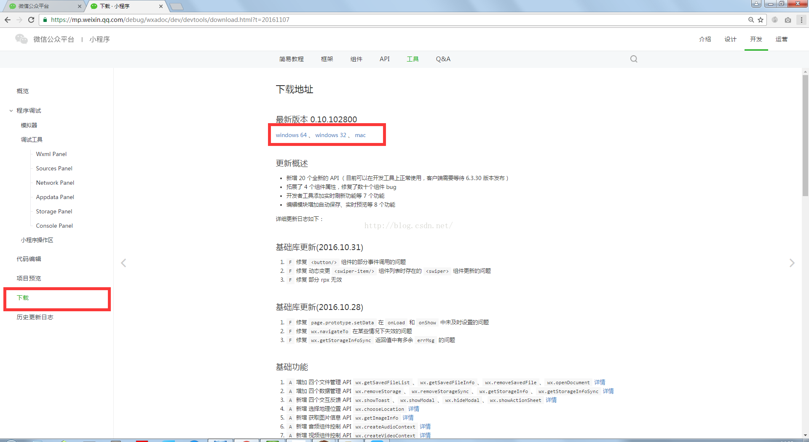Reload the page with refresh icon
This screenshot has height=442, width=809.
(31, 20)
